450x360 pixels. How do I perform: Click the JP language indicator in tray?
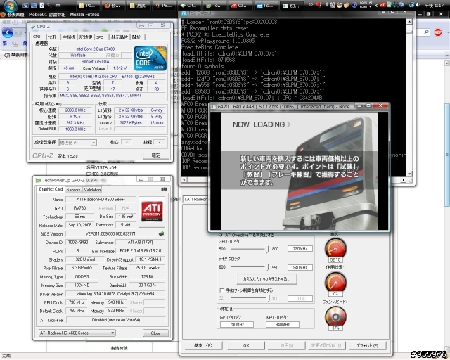311,5
